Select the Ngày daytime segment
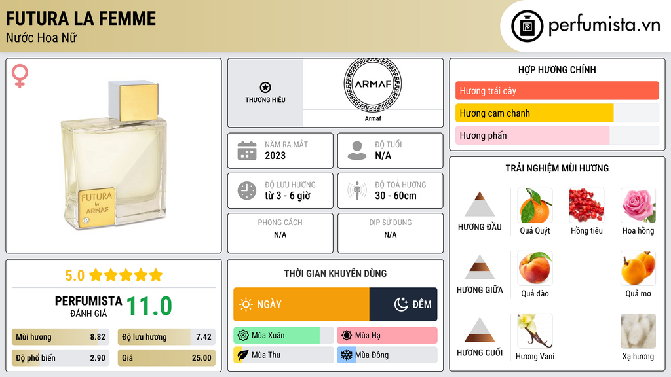The width and height of the screenshot is (671, 377). click(301, 304)
